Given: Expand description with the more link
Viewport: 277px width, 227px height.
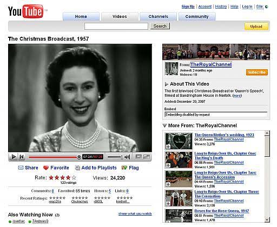Looking at the screenshot, I should [237, 96].
